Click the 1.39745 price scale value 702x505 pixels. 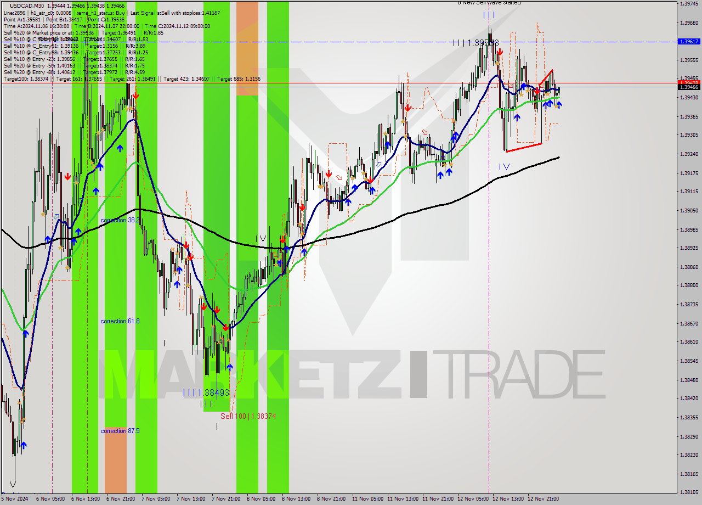tap(689, 3)
